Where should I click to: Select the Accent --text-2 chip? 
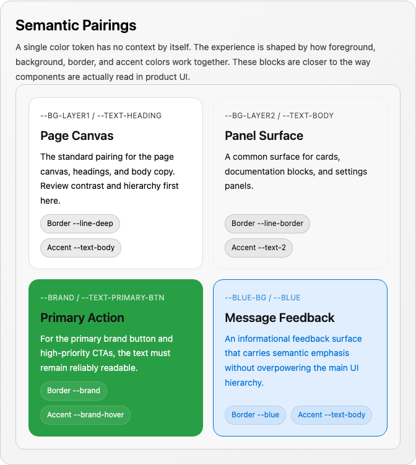pos(259,248)
